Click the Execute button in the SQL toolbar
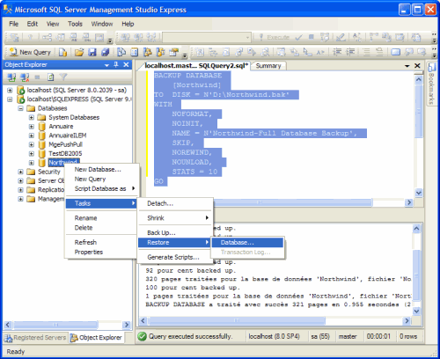The image size is (440, 359). (x=274, y=37)
